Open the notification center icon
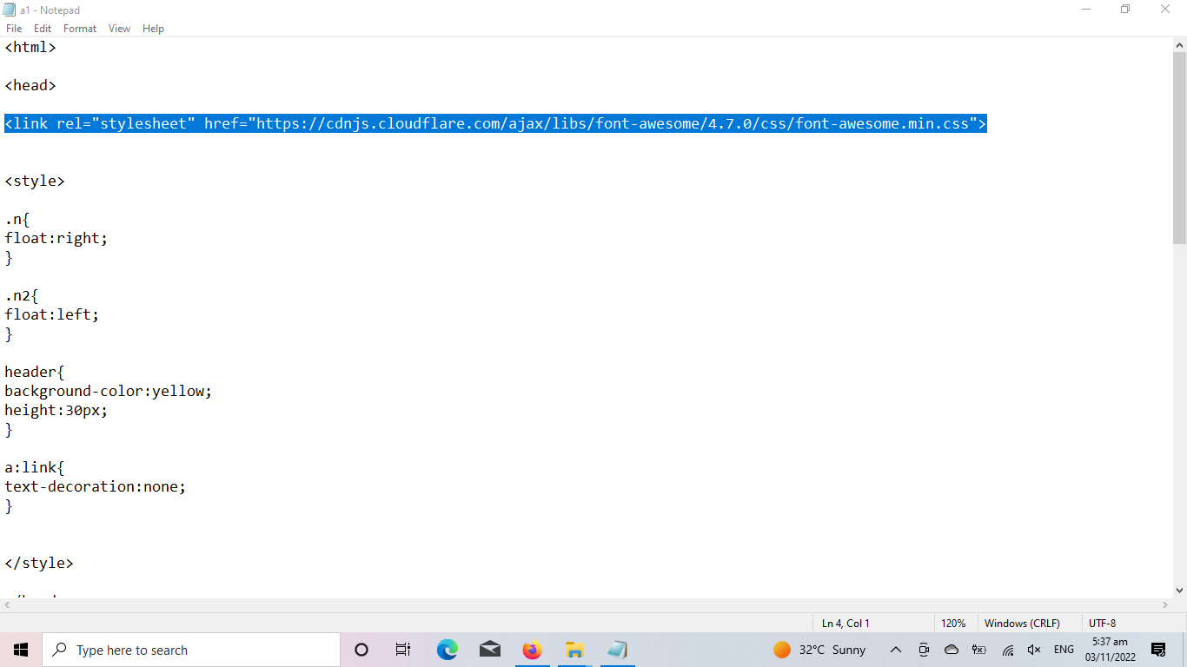The height and width of the screenshot is (667, 1187). (1158, 650)
